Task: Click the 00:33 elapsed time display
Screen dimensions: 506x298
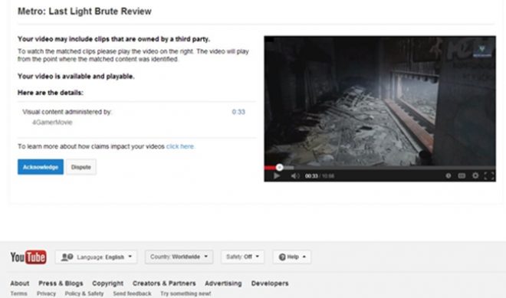Action: tap(311, 176)
